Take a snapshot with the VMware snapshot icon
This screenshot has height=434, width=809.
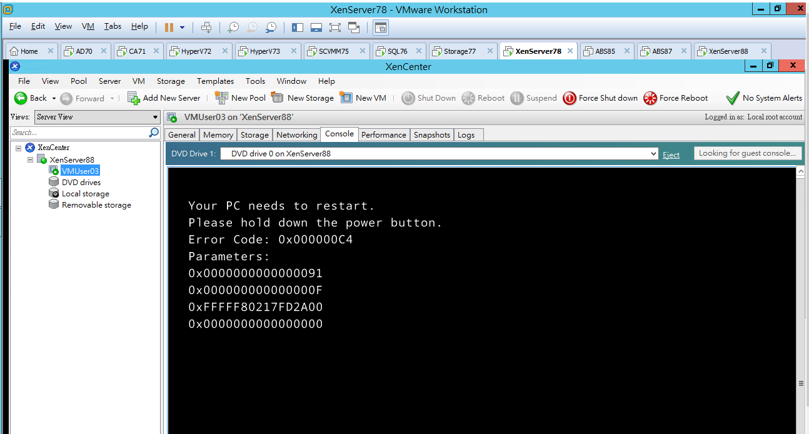pos(233,27)
